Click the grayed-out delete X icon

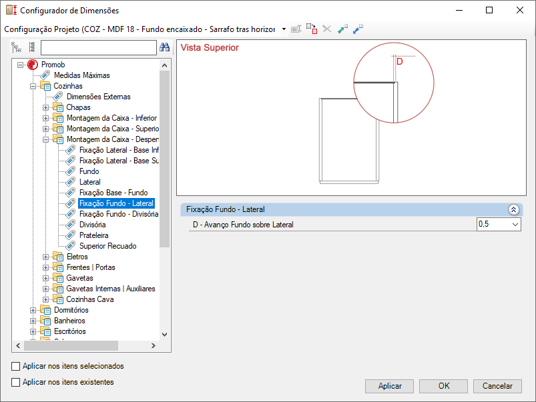326,29
